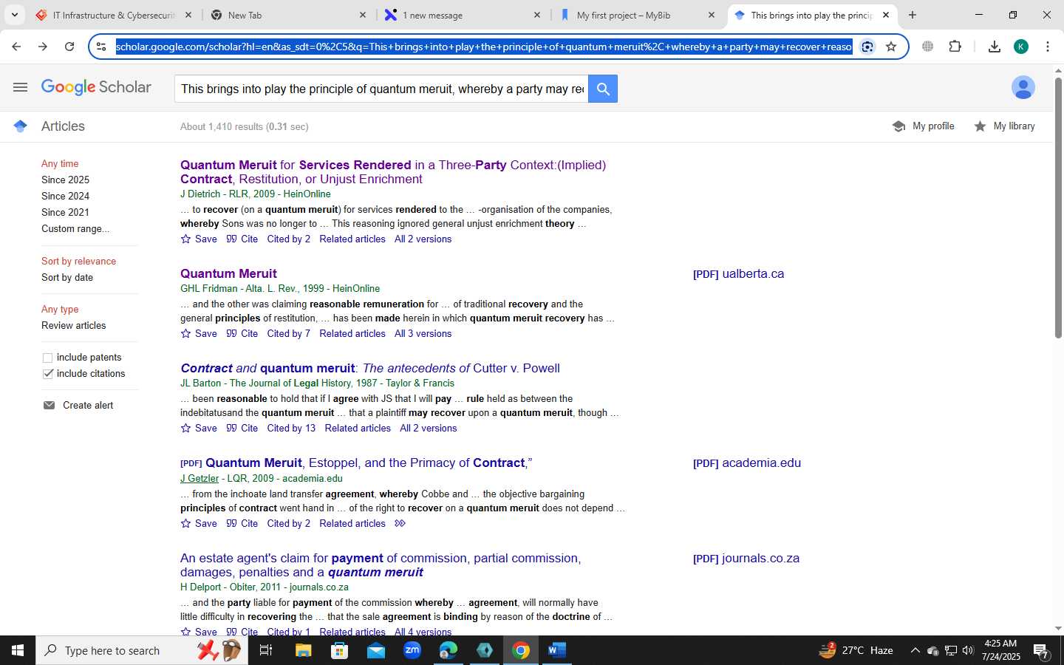1064x665 pixels.
Task: Open the academia.edu PDF link
Action: pyautogui.click(x=747, y=463)
